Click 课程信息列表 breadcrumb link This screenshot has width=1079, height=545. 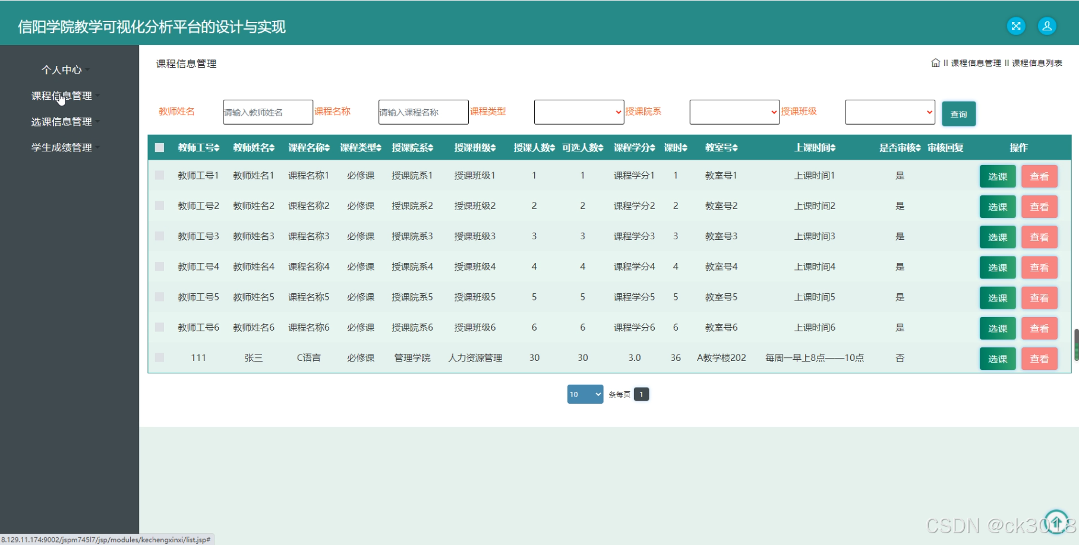(1037, 63)
